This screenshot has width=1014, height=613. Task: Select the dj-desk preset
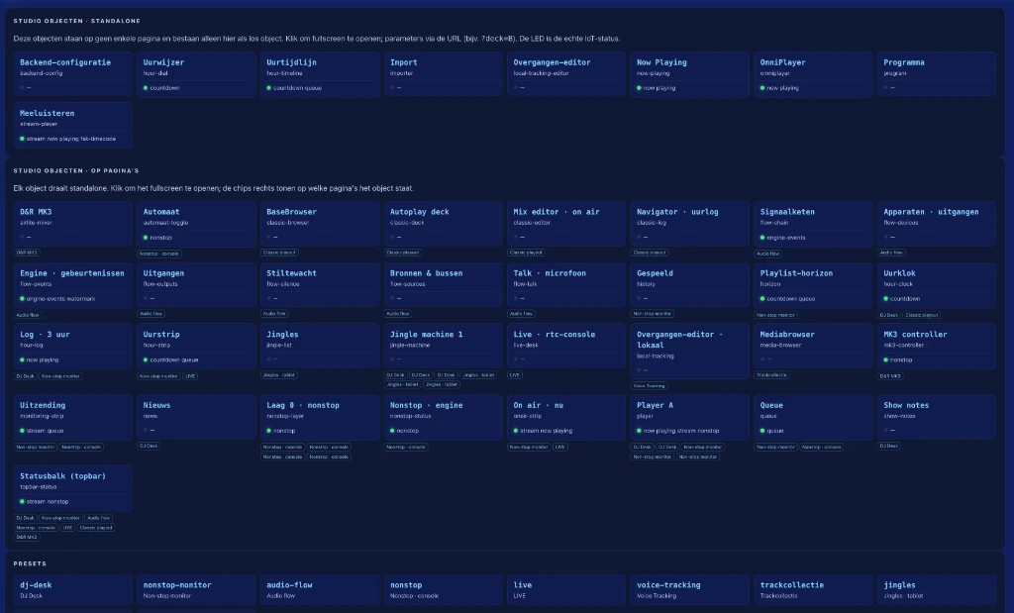pyautogui.click(x=73, y=589)
